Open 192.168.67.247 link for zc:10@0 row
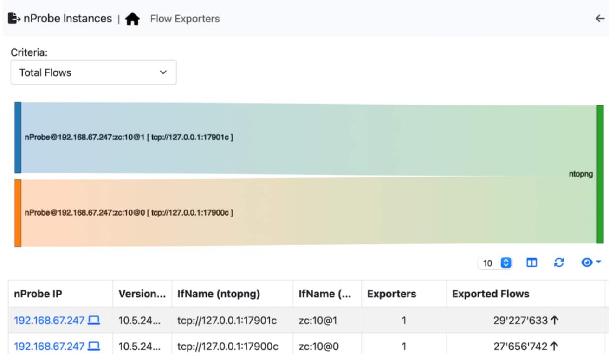The image size is (609, 354). pos(49,346)
